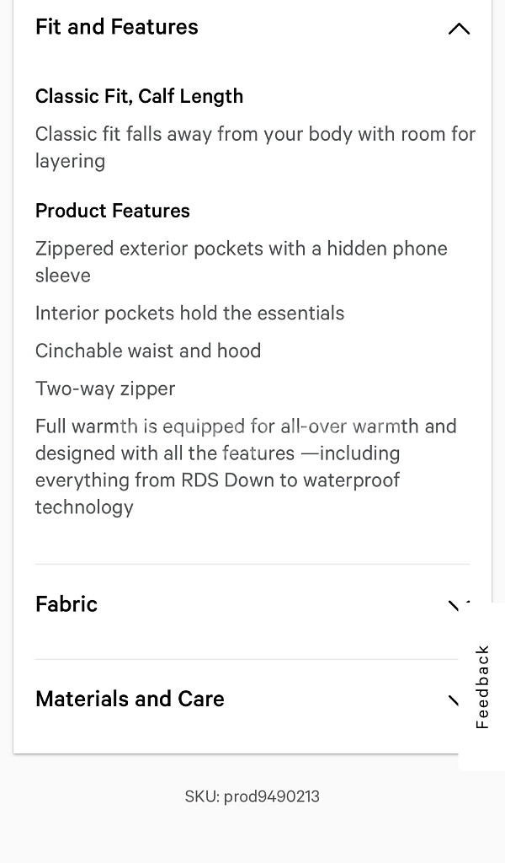Click the SKU prod9490213 text
Viewport: 505px width, 863px height.
[252, 796]
